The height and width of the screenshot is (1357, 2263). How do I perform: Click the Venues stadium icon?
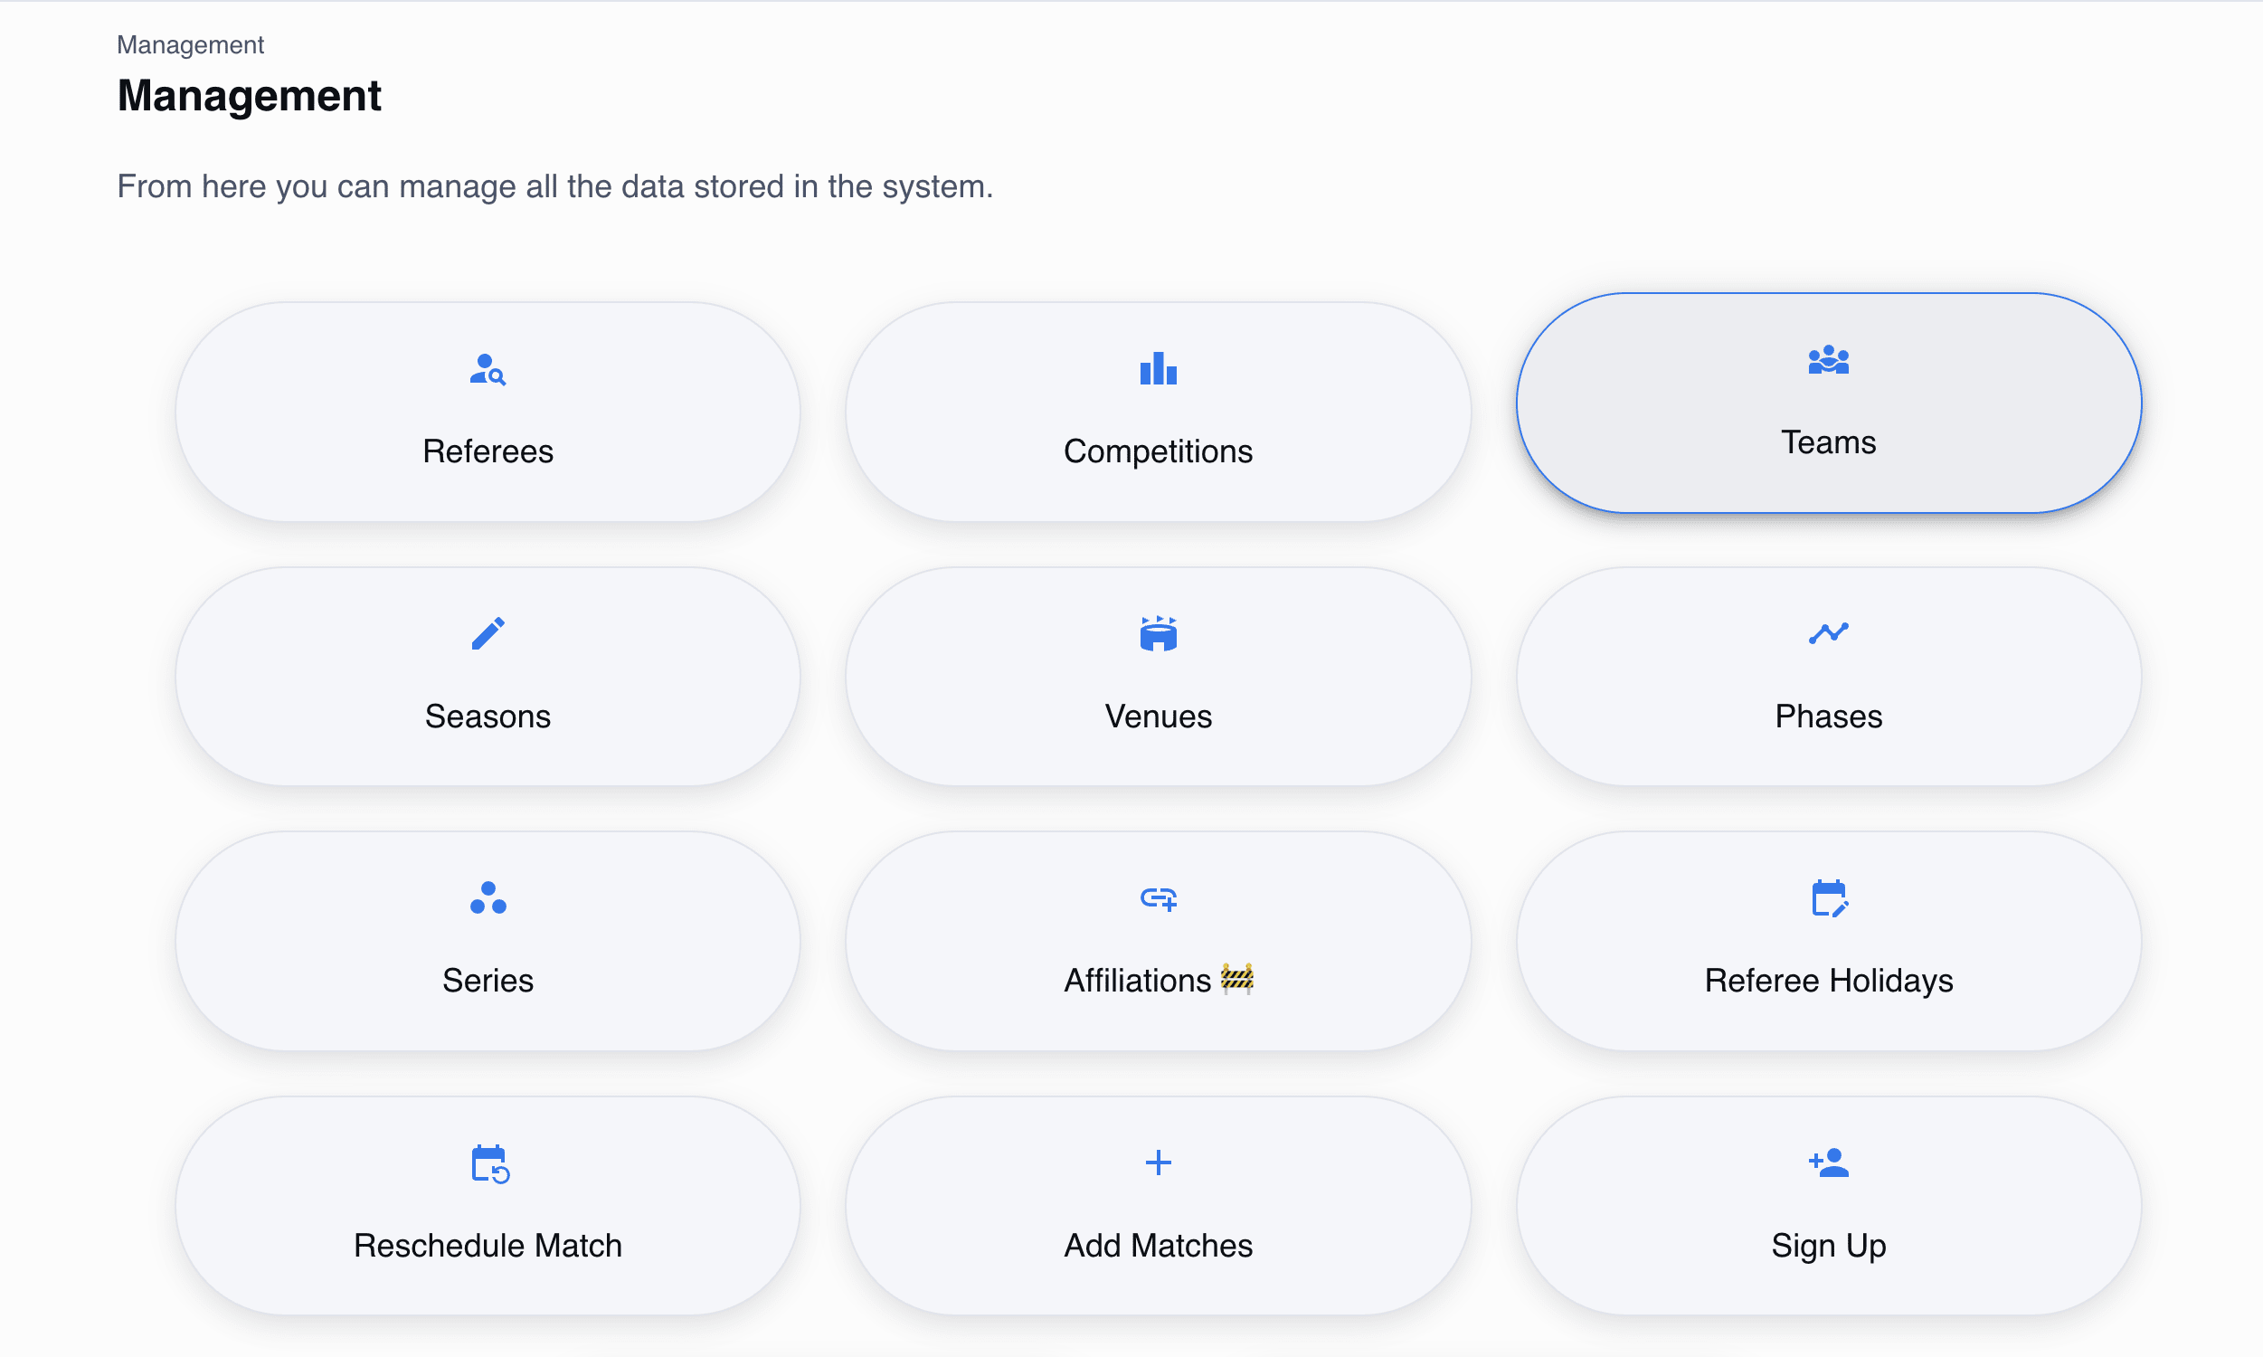[x=1158, y=633]
